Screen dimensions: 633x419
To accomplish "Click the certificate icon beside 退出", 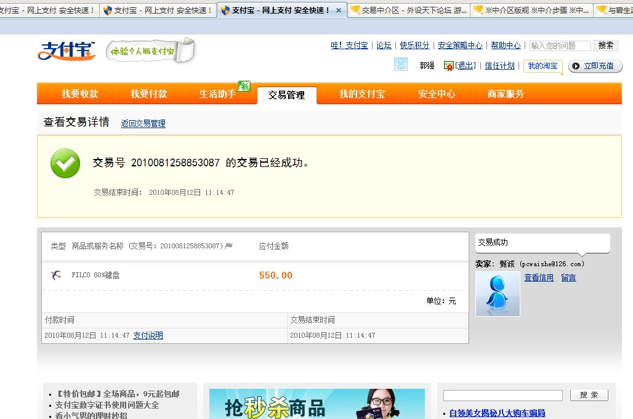I will 449,66.
